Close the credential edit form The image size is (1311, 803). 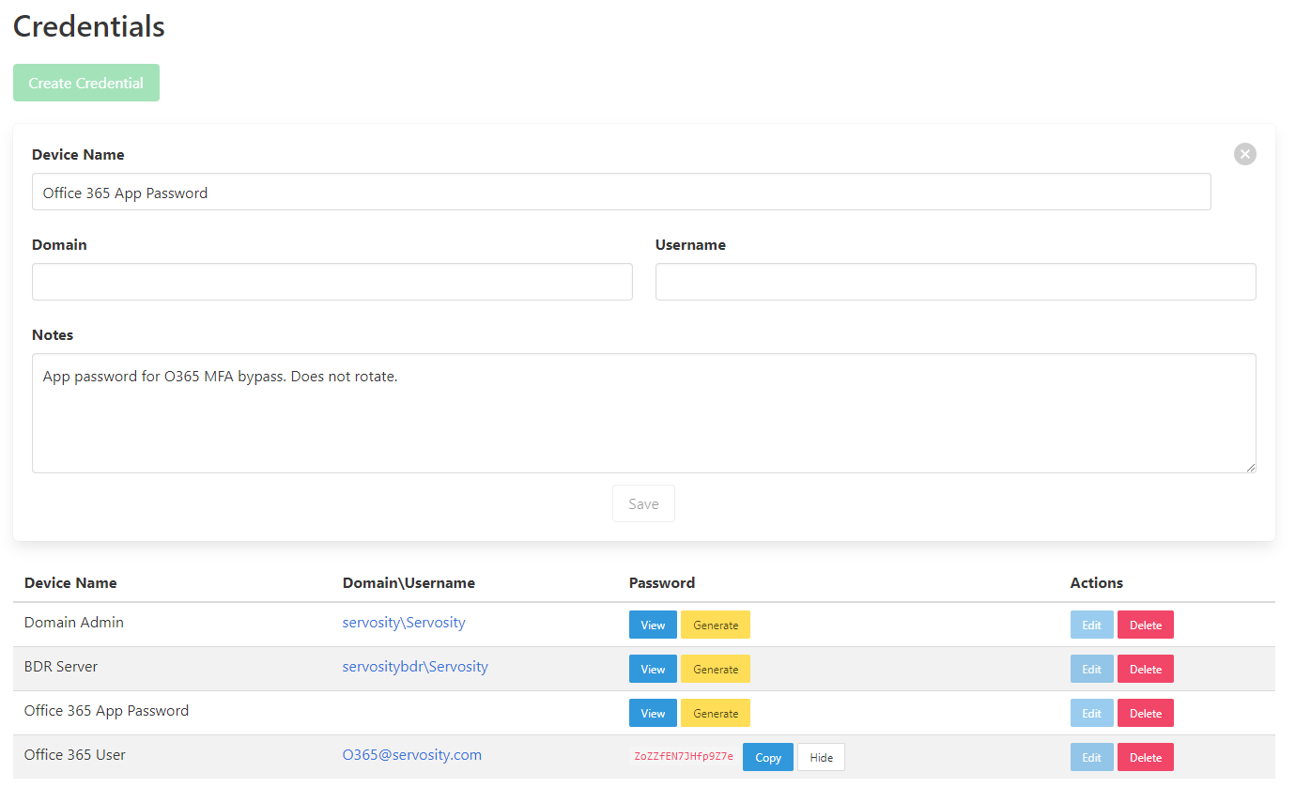1244,154
